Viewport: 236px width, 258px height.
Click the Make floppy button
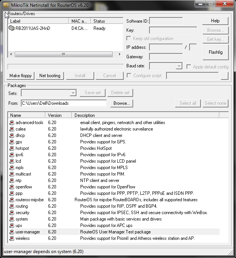[20, 76]
